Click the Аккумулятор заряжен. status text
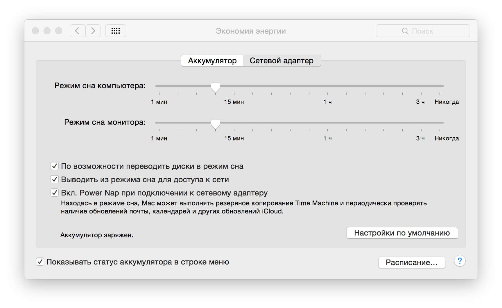The width and height of the screenshot is (502, 308). tap(97, 235)
